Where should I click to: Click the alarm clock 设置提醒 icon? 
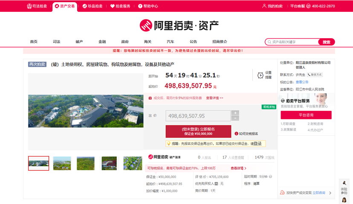(x=260, y=75)
